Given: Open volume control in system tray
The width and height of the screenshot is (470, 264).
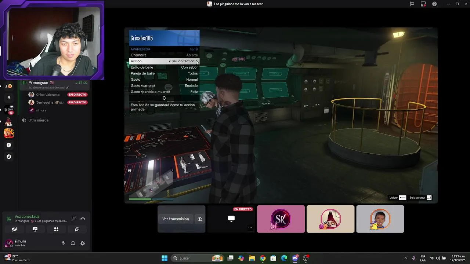Looking at the screenshot, I should [x=438, y=258].
